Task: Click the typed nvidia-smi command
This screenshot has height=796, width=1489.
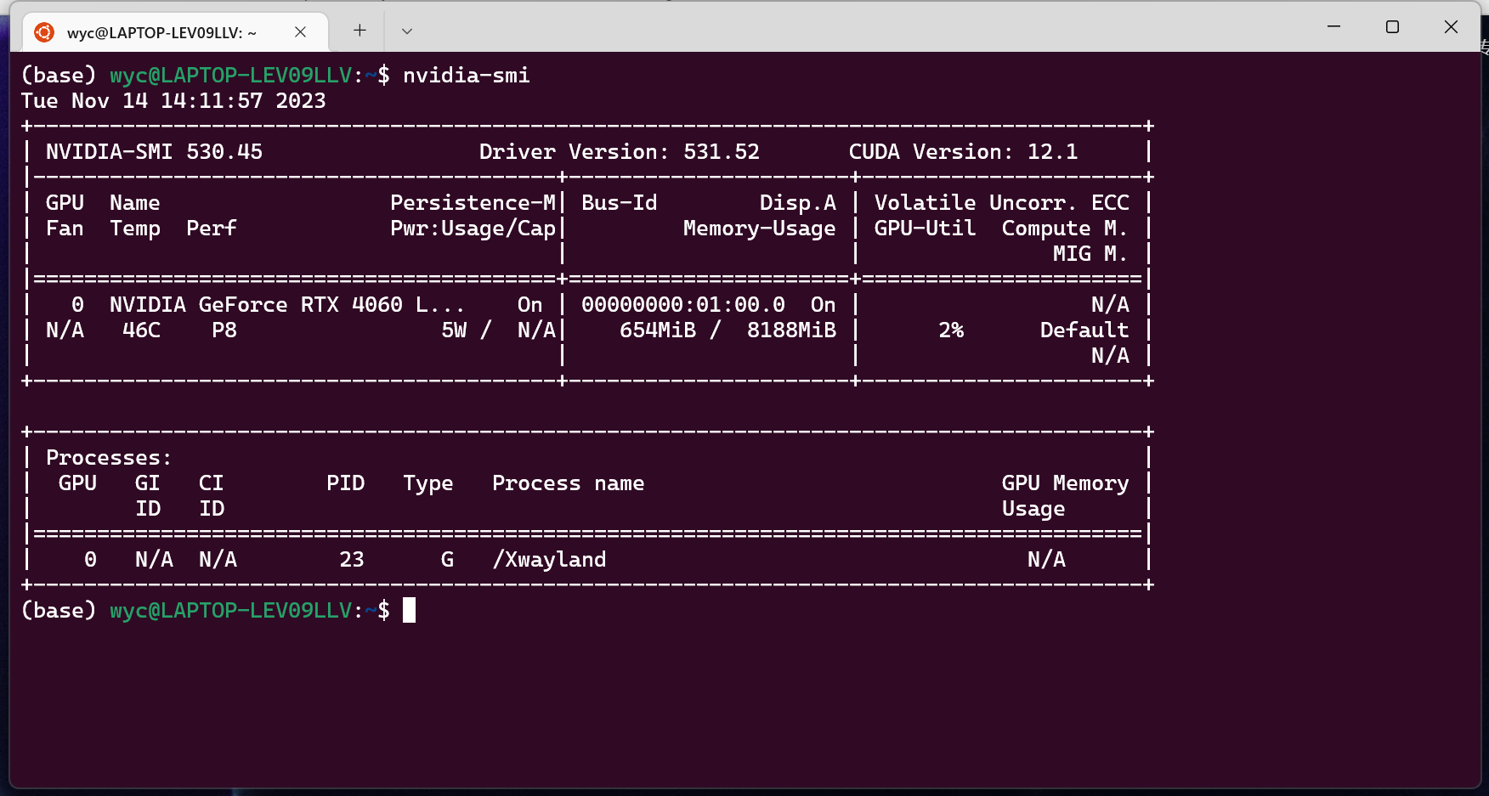Action: (x=466, y=76)
